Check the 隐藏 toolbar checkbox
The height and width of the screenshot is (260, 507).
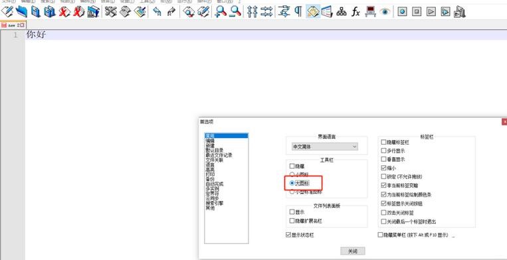click(292, 166)
